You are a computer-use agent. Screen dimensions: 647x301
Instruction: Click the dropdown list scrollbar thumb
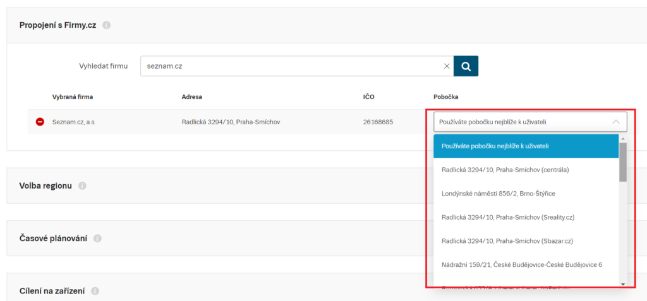pyautogui.click(x=623, y=162)
